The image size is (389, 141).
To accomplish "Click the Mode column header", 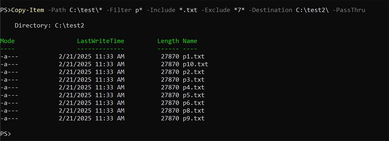I will click(x=7, y=41).
